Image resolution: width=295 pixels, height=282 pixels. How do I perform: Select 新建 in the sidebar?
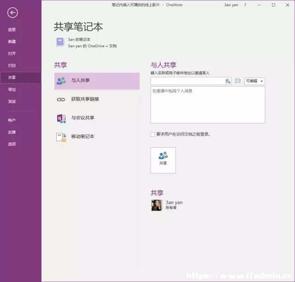(x=12, y=41)
